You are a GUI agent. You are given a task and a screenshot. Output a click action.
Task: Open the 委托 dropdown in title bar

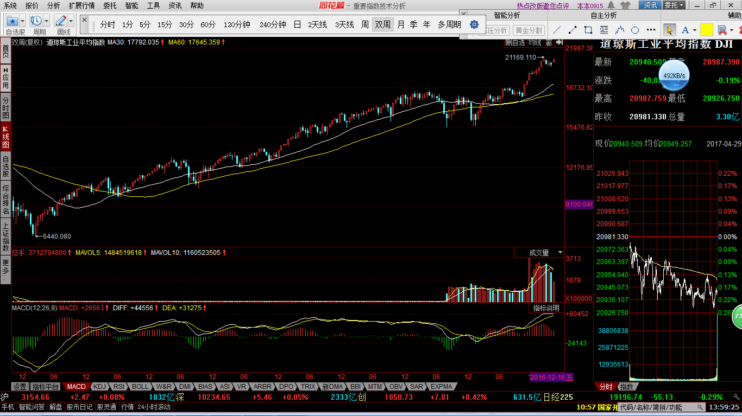coord(675,5)
